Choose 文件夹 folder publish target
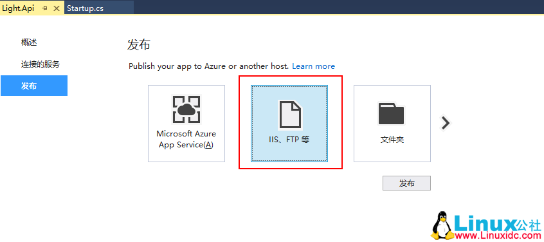The image size is (544, 242). pos(392,124)
